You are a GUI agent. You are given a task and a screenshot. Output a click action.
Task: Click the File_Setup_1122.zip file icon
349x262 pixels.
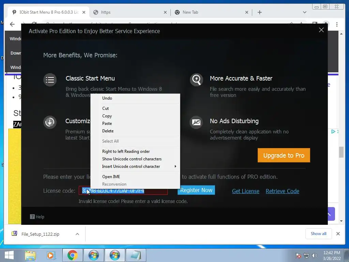point(14,233)
